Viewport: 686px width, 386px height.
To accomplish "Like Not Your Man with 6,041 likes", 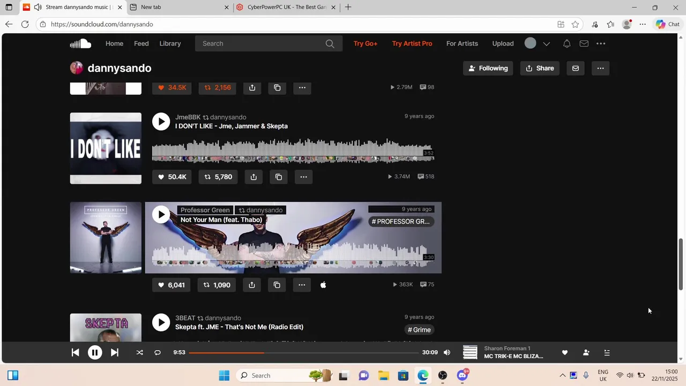I will (x=171, y=285).
